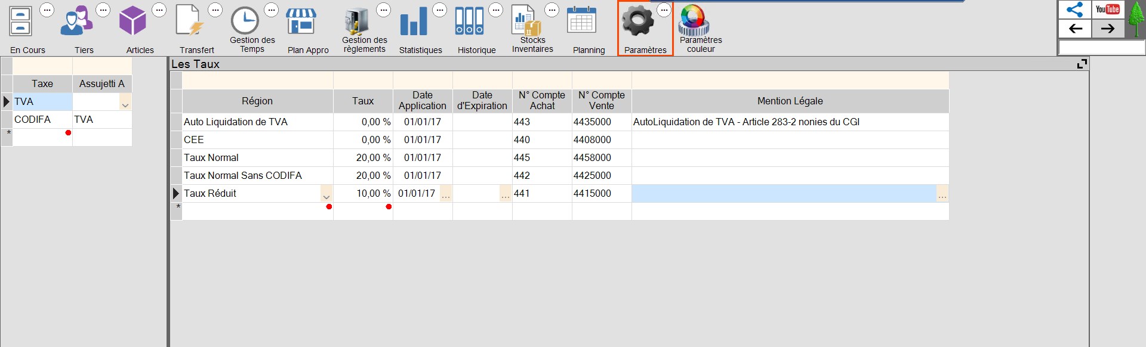The height and width of the screenshot is (347, 1146).
Task: Open Mention Légale editor for Taux Réduit
Action: pos(942,194)
